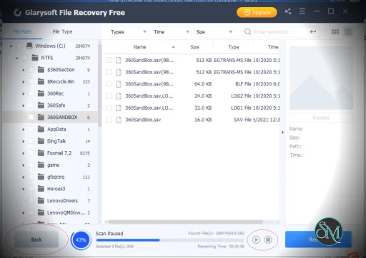The width and height of the screenshot is (366, 258).
Task: Switch to list view icon
Action: pos(348,32)
